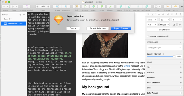Click the Export Selection button

click(x=98, y=28)
